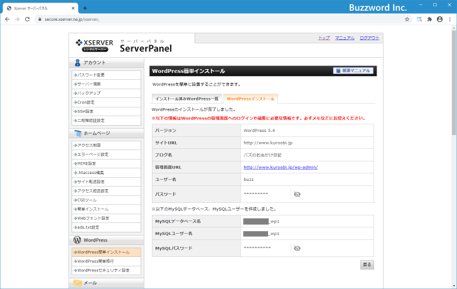Select the Xserver サーバーパネル browser tab
Viewport: 457px width, 289px height.
click(41, 8)
